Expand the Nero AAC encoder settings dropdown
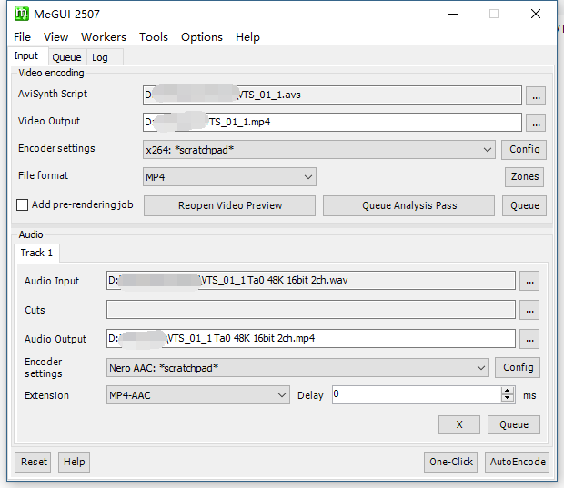 pos(482,368)
